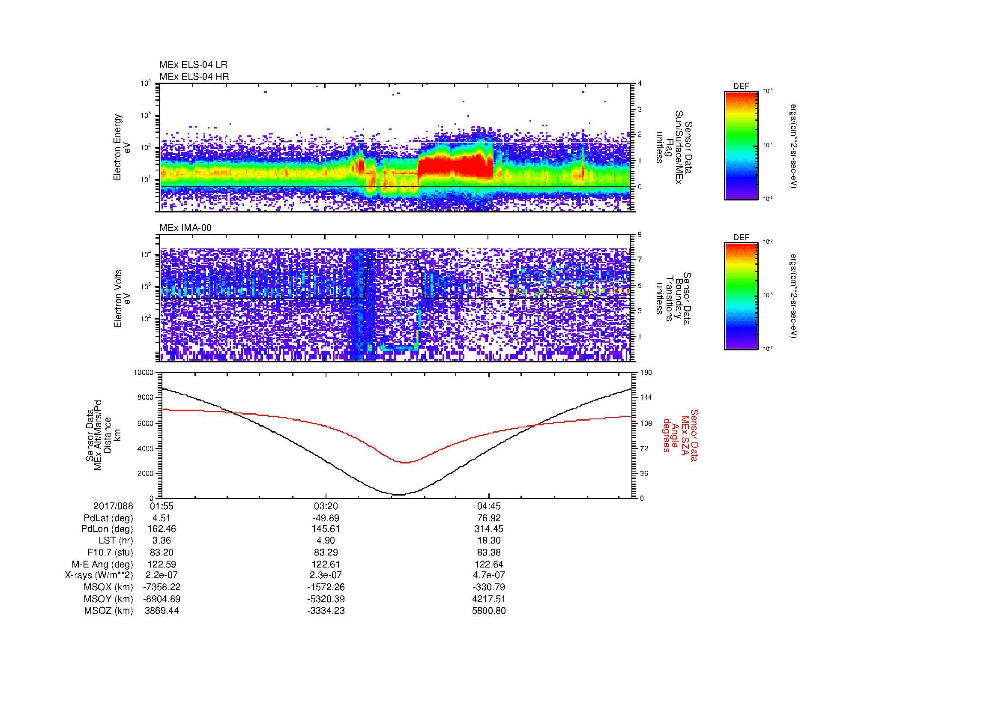Click the PdLon value '314.45'

[x=489, y=529]
